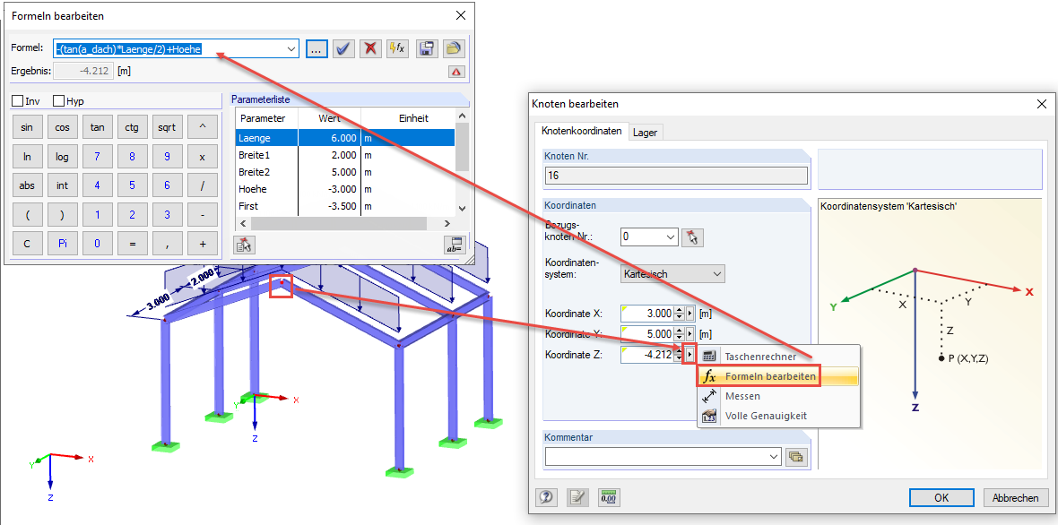Click the abs calculator key

27,185
